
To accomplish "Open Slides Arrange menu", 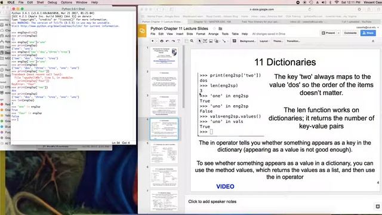I will (213, 34).
